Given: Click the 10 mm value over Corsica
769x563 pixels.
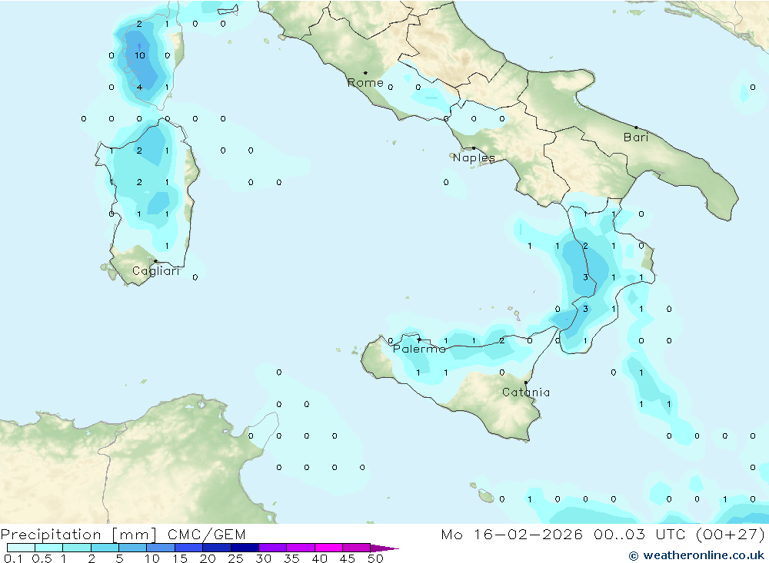Looking at the screenshot, I should (x=140, y=55).
